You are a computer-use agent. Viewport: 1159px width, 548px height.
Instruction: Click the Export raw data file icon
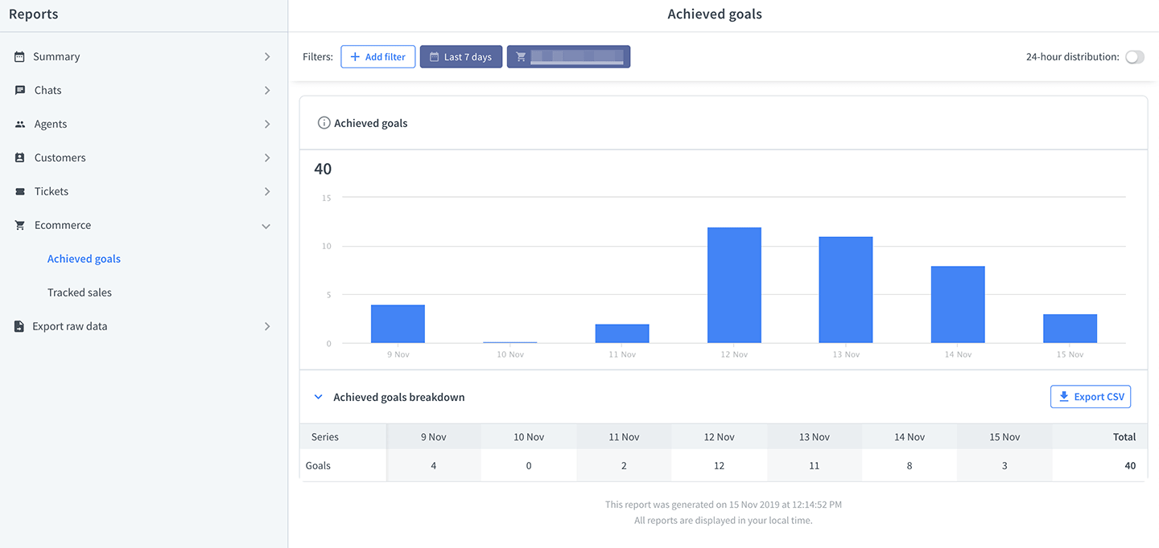pyautogui.click(x=19, y=327)
